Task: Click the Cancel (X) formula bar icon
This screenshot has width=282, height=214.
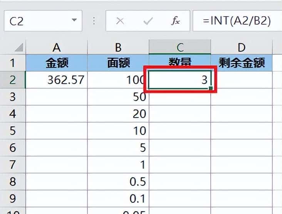Action: [120, 21]
